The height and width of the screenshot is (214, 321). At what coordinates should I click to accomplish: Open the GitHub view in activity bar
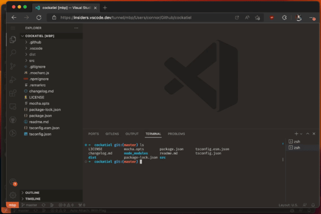[13, 120]
